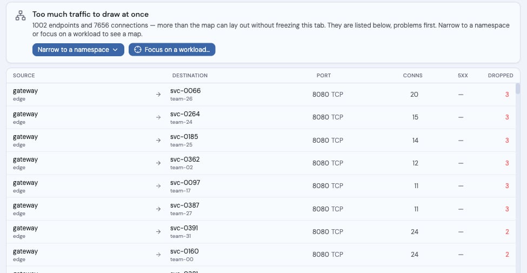Click the network topology icon beside the heading
This screenshot has height=273, width=527.
tap(21, 16)
